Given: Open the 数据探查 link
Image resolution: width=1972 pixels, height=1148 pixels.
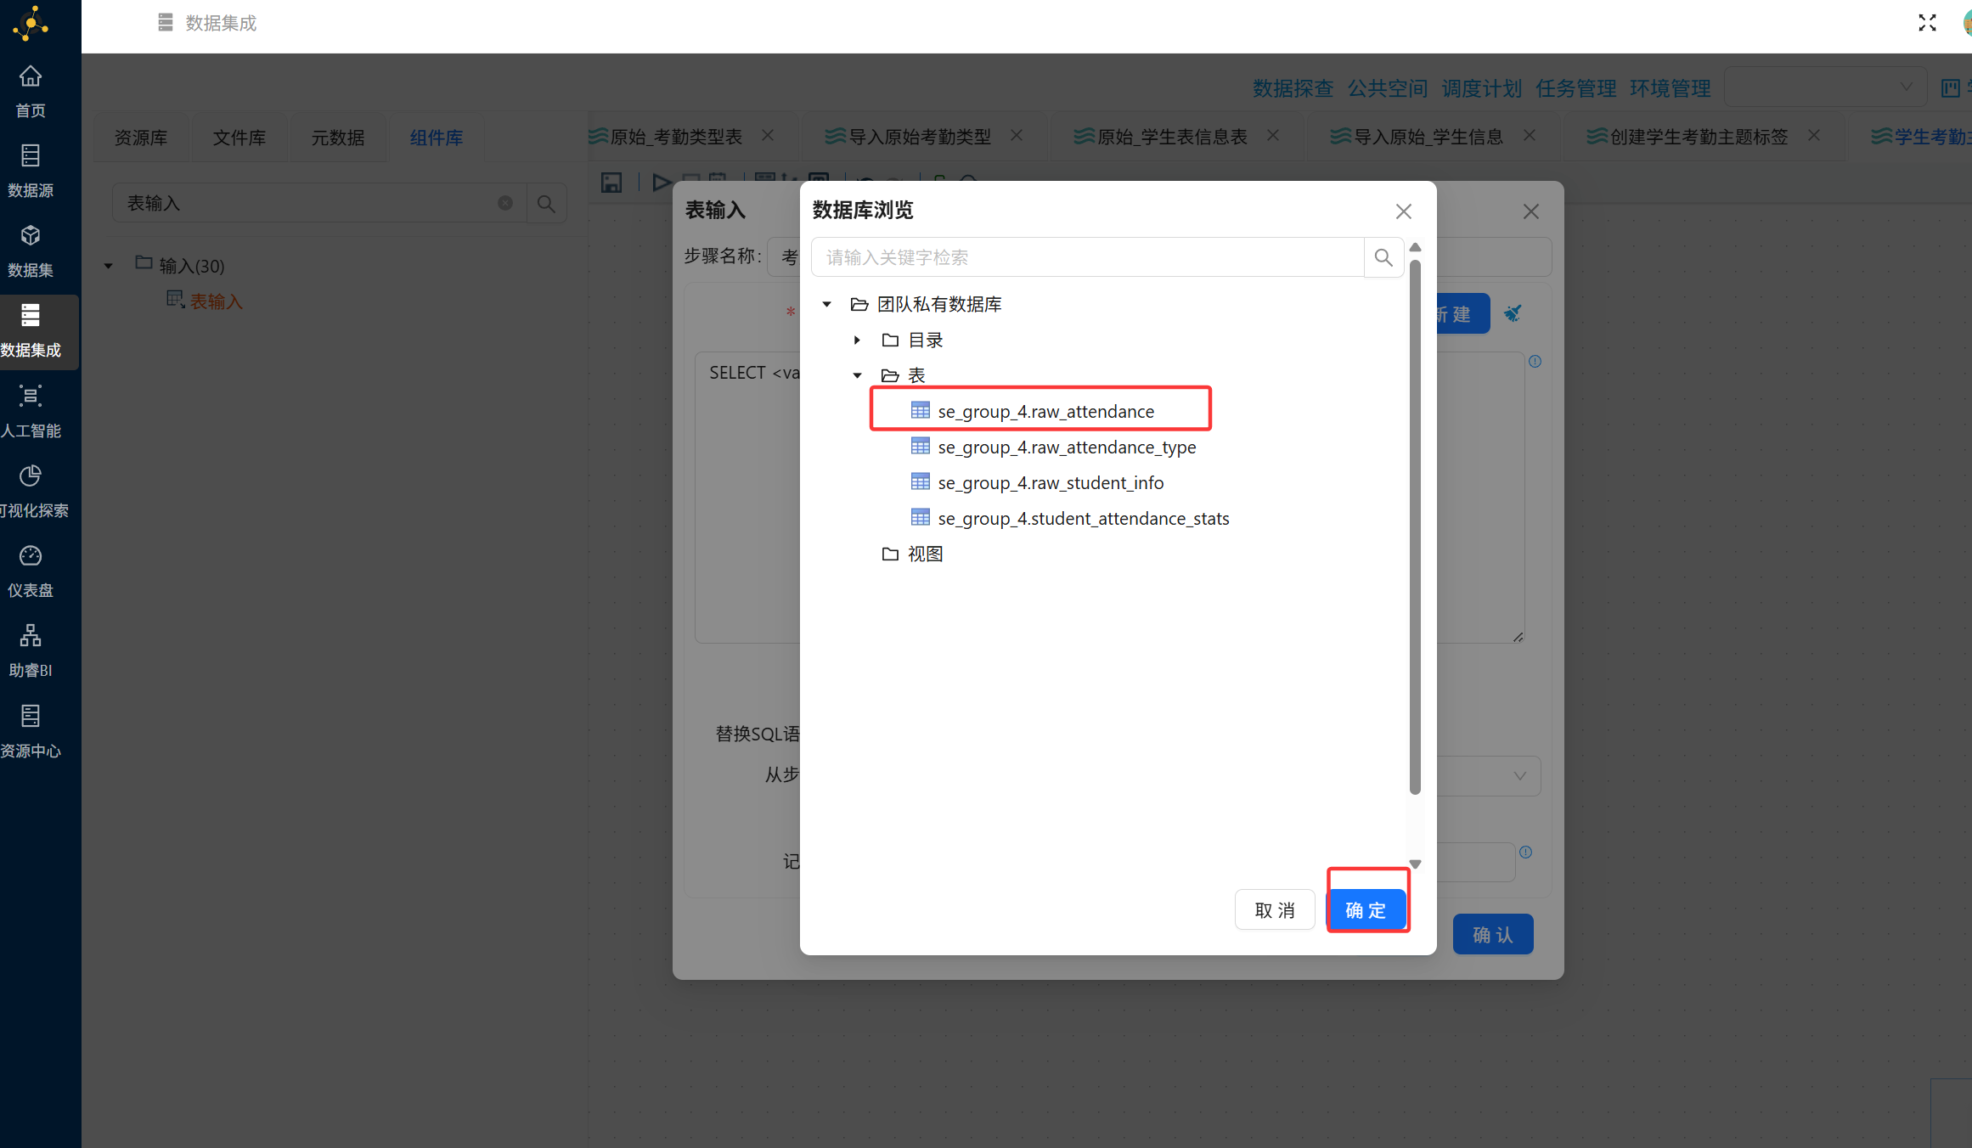Looking at the screenshot, I should (x=1293, y=88).
